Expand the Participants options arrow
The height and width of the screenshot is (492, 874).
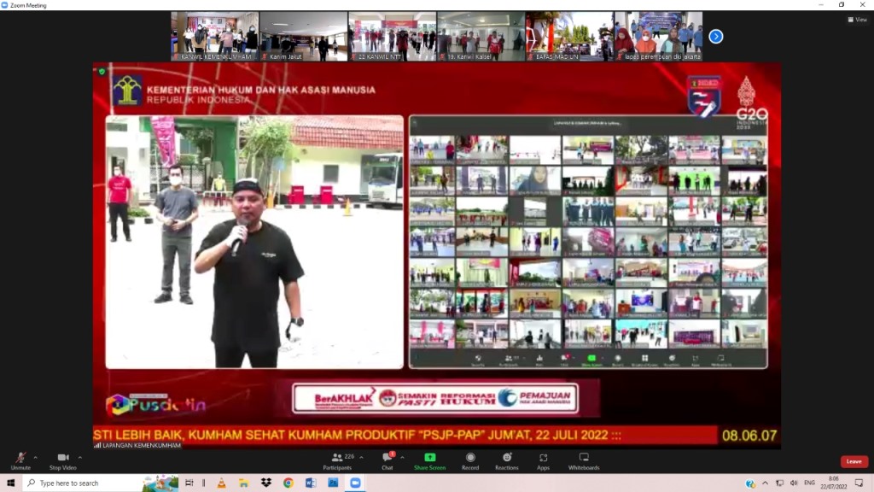(x=363, y=457)
